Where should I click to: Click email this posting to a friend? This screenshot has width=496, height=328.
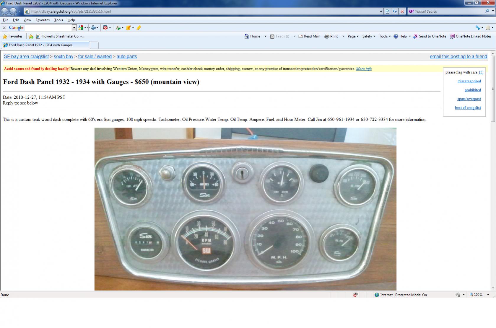point(458,56)
